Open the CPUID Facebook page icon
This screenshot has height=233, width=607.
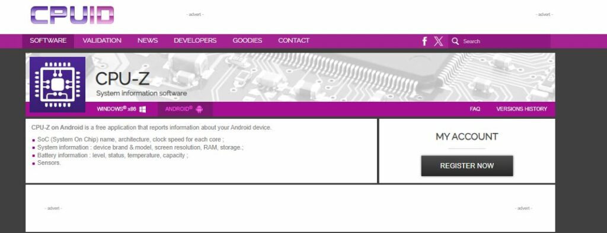point(424,41)
